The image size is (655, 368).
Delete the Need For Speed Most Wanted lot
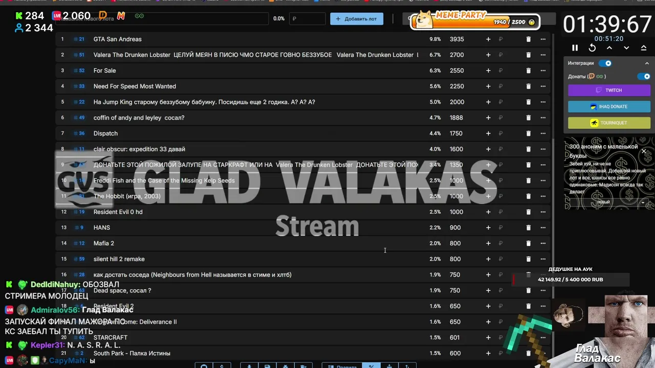pyautogui.click(x=529, y=86)
